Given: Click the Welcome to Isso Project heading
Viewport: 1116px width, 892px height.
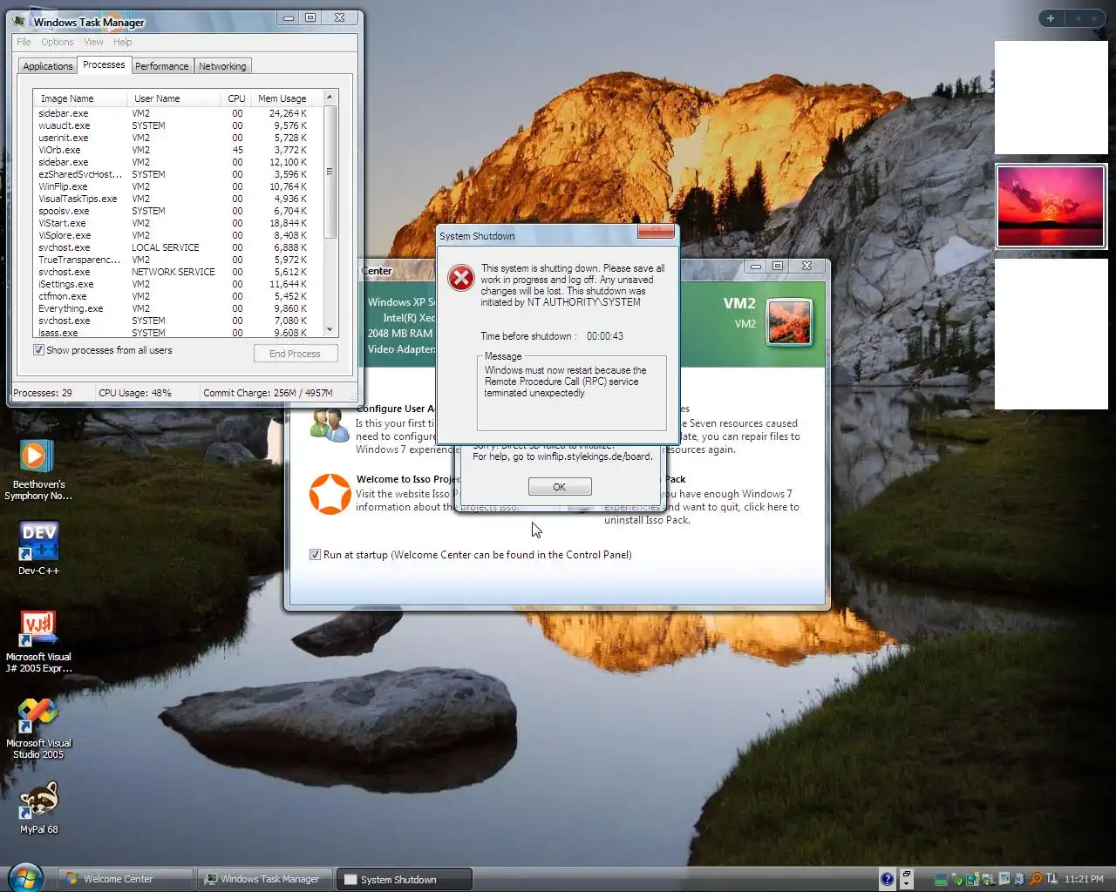Looking at the screenshot, I should (x=407, y=479).
